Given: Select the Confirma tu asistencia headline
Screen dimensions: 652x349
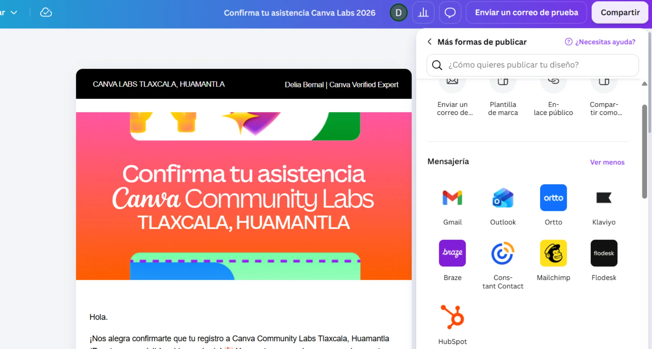Looking at the screenshot, I should (244, 174).
